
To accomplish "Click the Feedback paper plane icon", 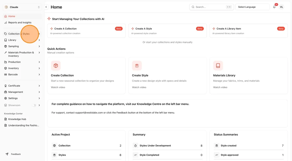I will click(7, 154).
